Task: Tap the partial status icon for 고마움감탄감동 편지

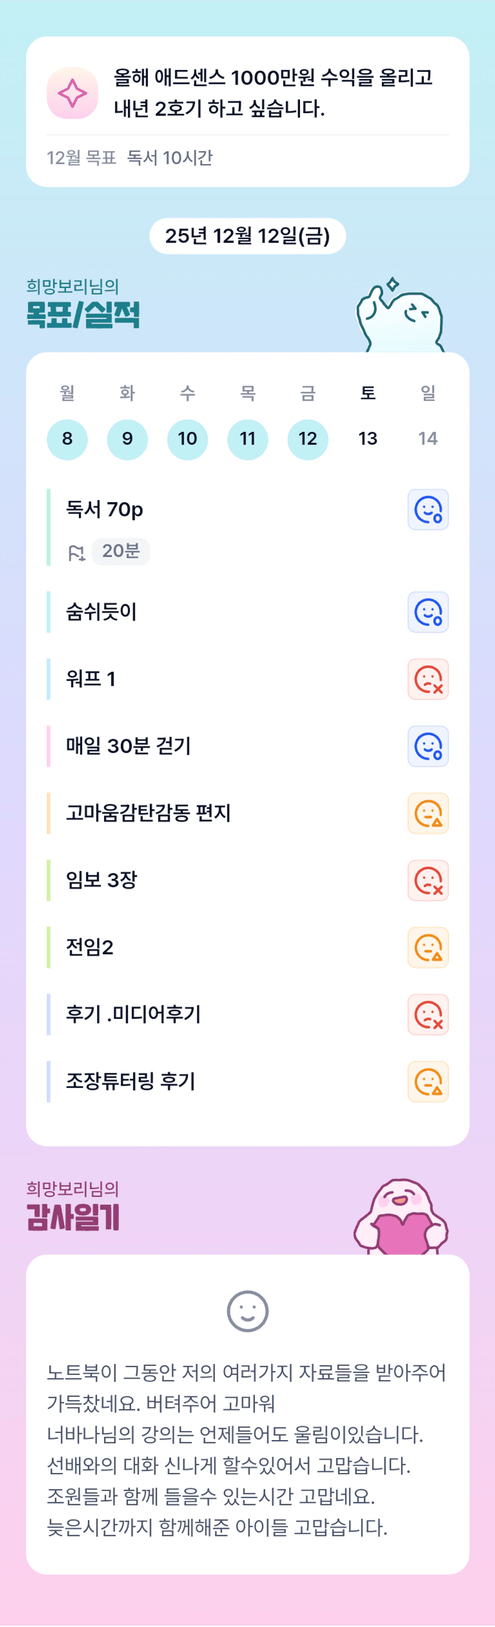Action: click(x=427, y=813)
